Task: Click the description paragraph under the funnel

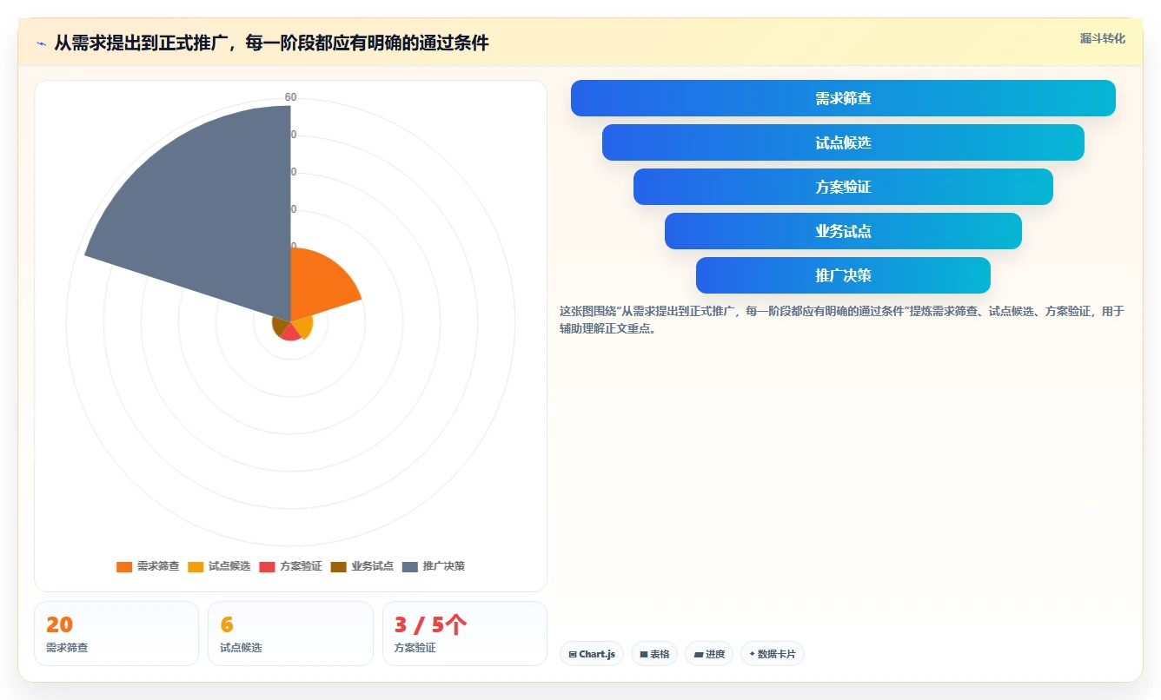Action: coord(842,320)
